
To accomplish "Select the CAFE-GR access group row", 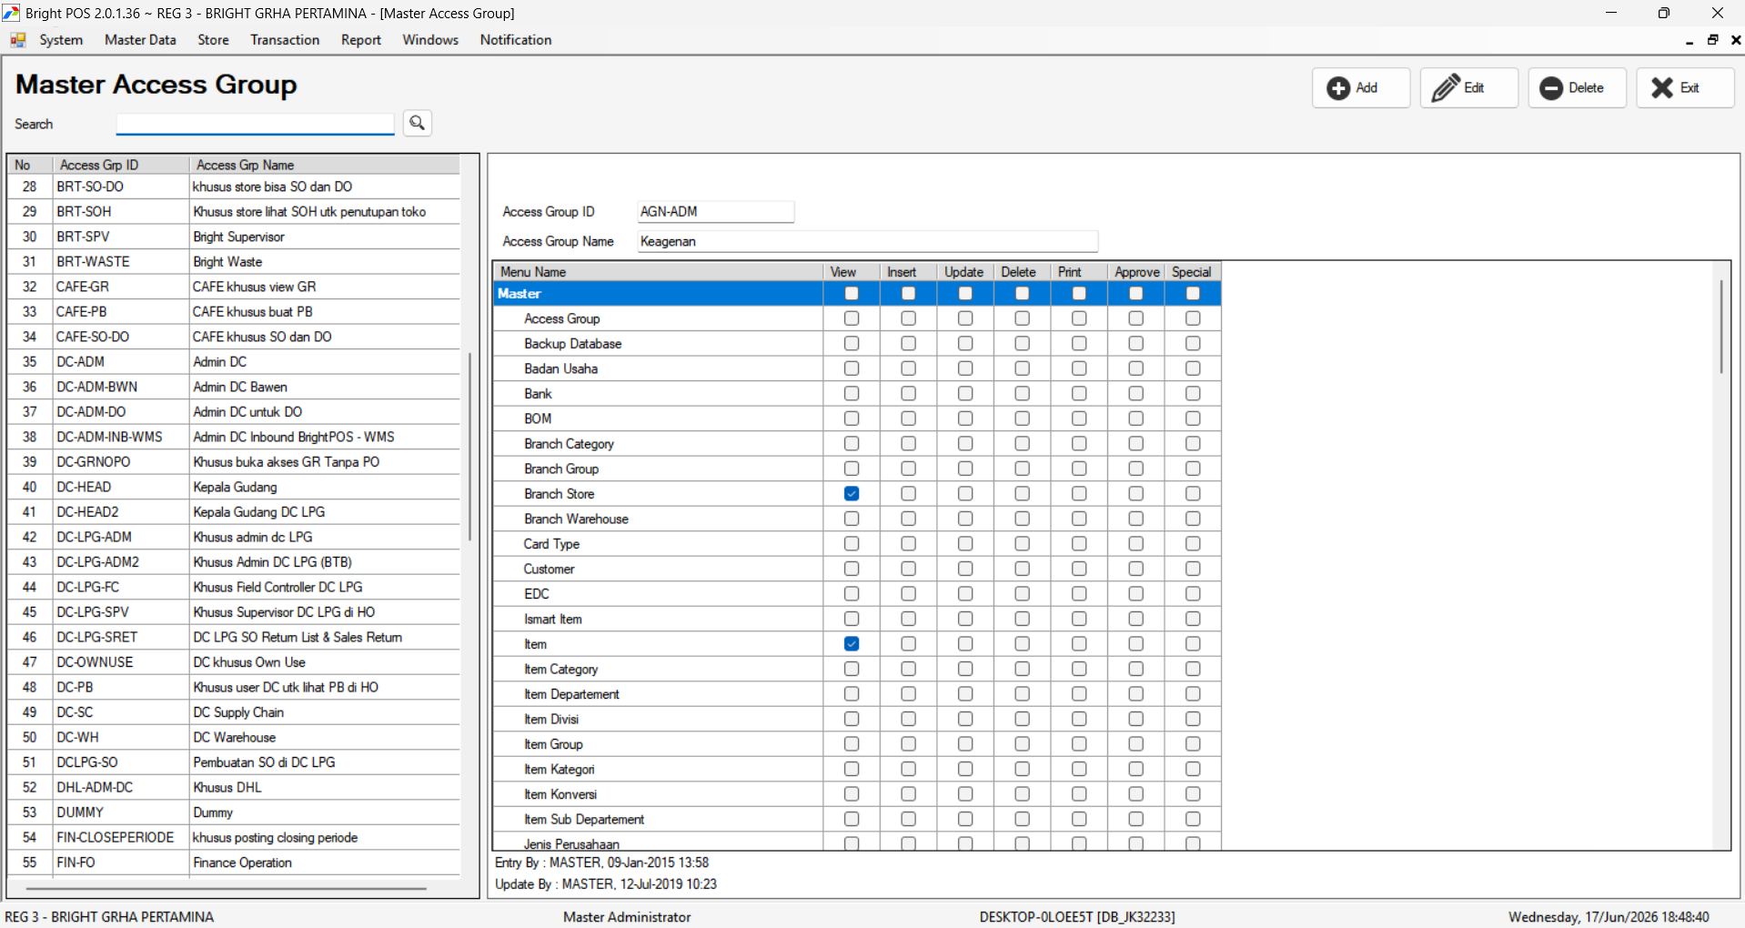I will click(x=234, y=287).
